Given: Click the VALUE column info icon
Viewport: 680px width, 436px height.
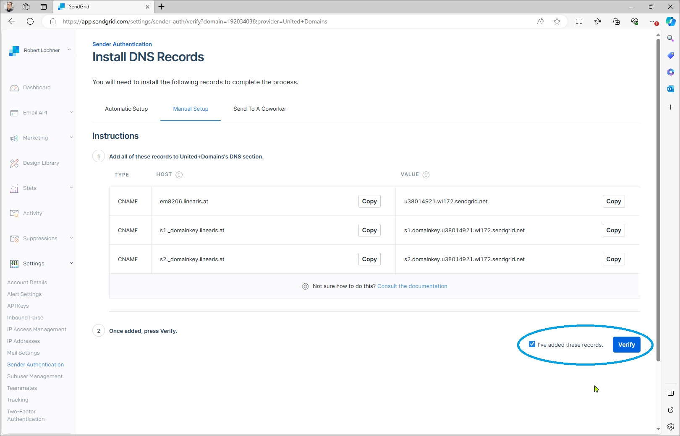Looking at the screenshot, I should [426, 175].
